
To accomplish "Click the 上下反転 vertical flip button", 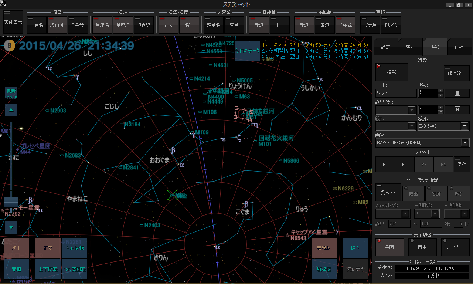I will 48,269.
